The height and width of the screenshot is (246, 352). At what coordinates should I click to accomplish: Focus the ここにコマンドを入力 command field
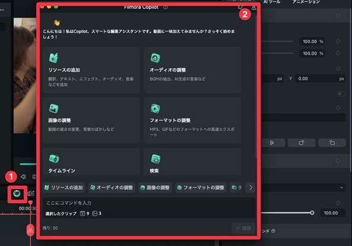[149, 203]
